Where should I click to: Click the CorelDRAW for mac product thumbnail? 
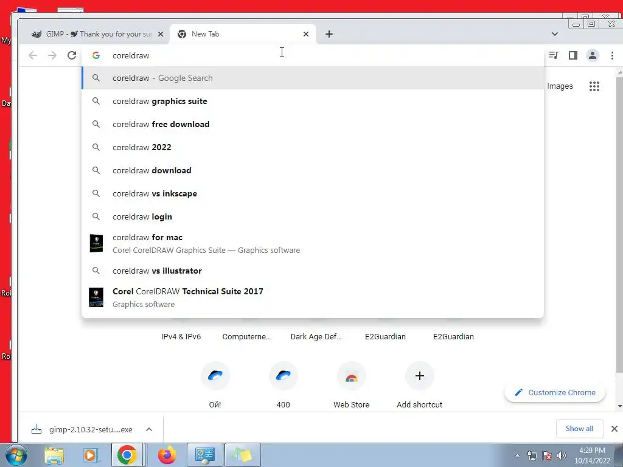96,243
